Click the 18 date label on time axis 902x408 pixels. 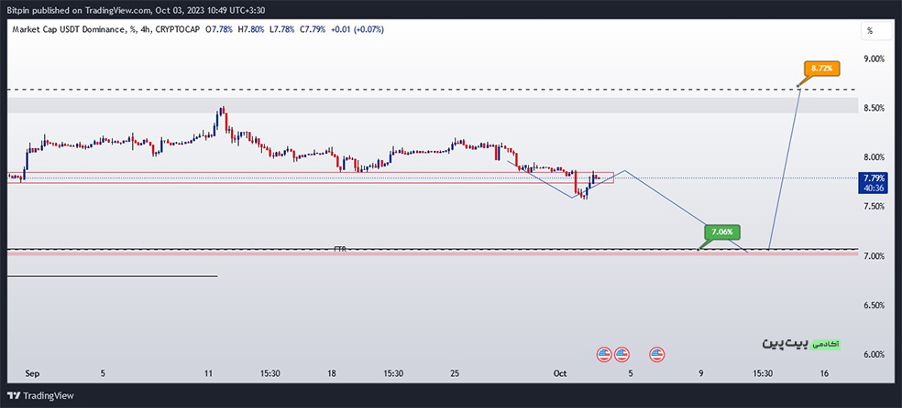point(331,373)
